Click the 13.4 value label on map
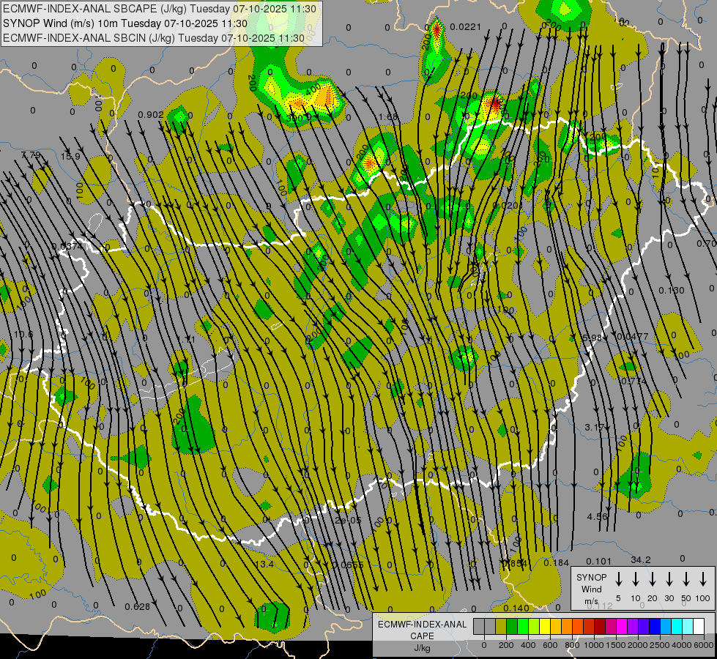 point(264,564)
